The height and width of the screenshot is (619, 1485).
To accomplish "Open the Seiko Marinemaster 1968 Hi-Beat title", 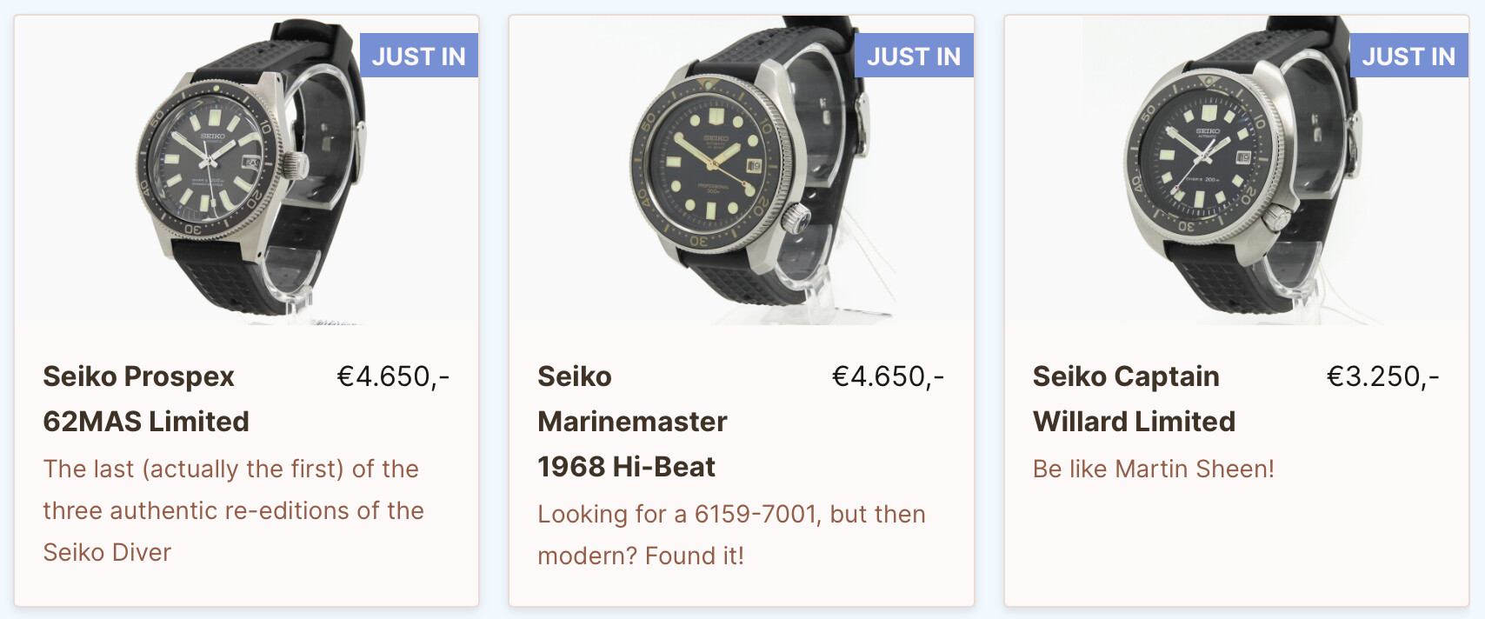I will [632, 422].
